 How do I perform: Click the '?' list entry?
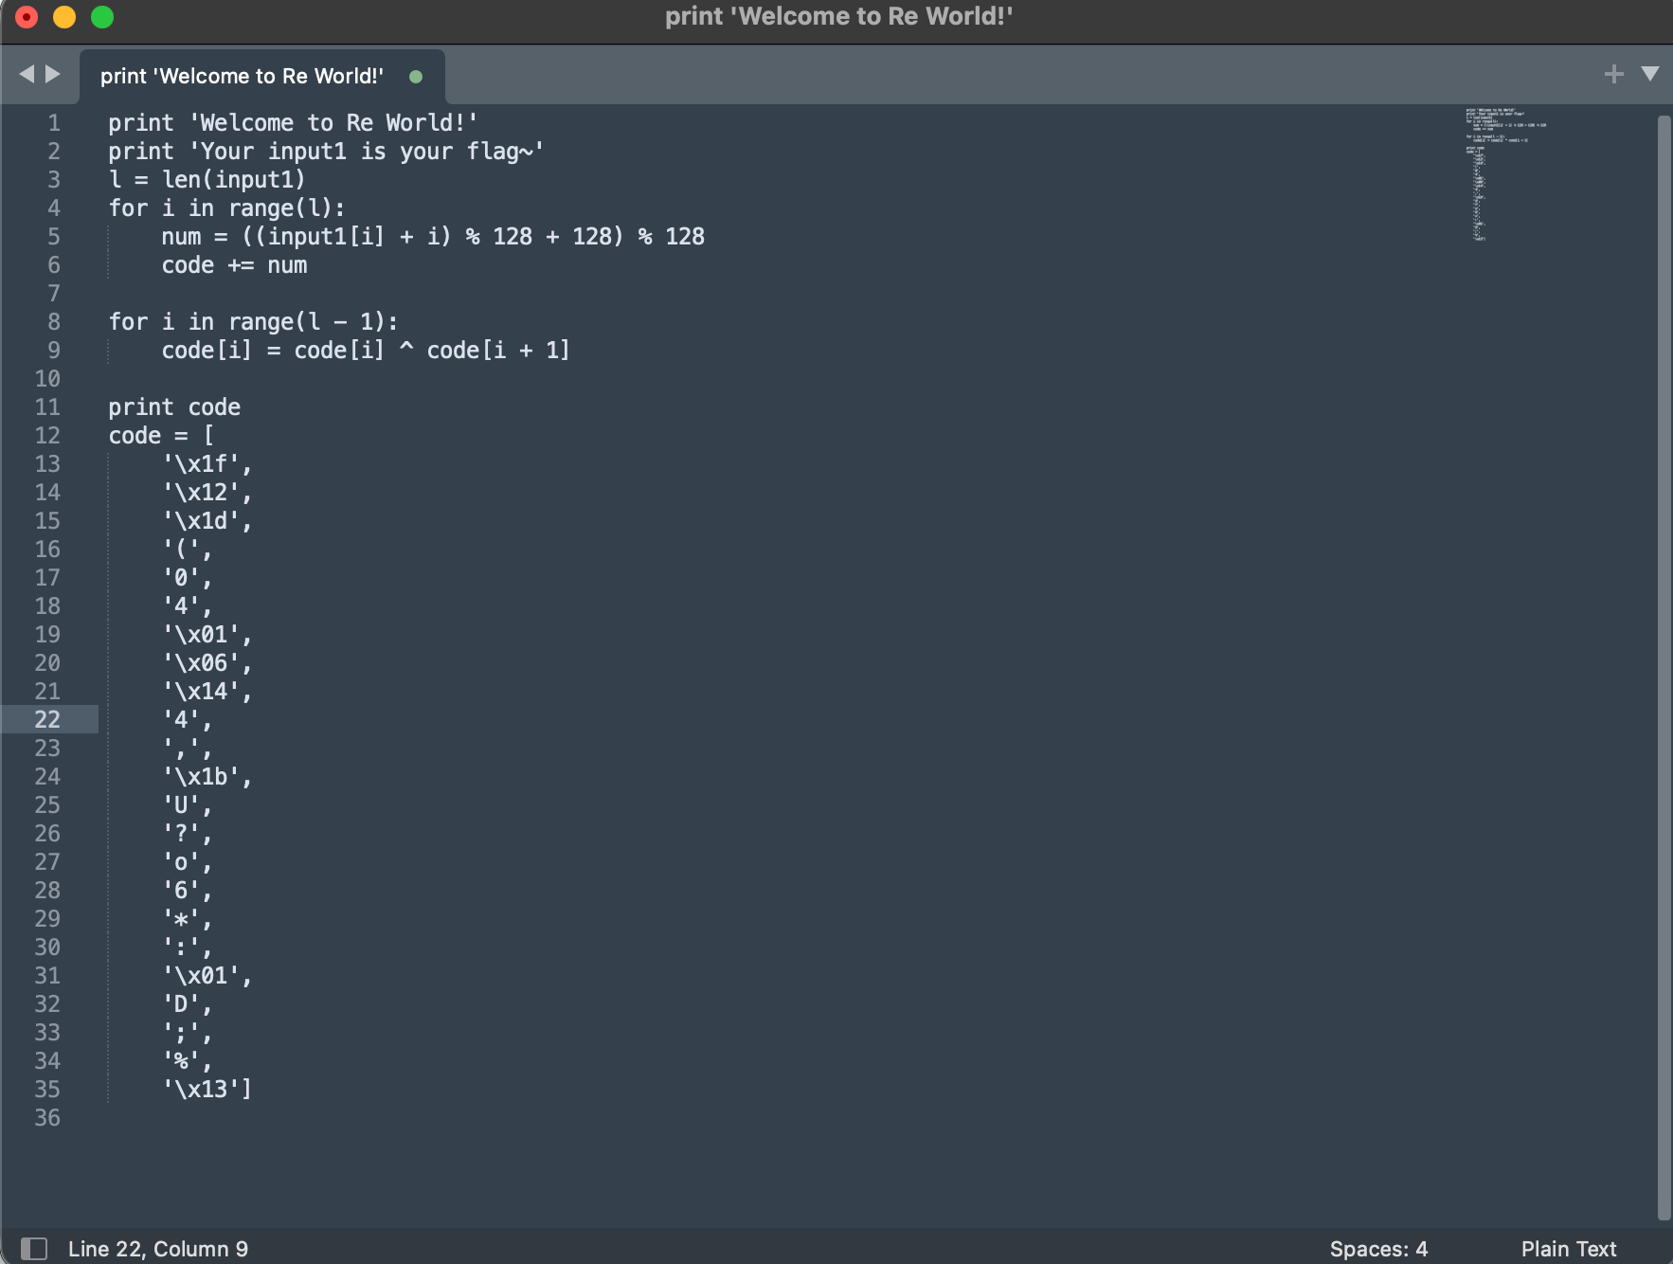click(x=188, y=834)
